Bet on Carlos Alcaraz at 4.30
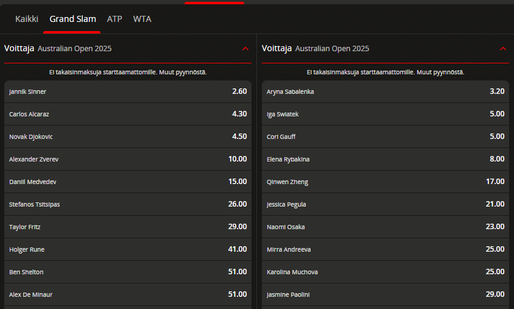 coord(128,114)
